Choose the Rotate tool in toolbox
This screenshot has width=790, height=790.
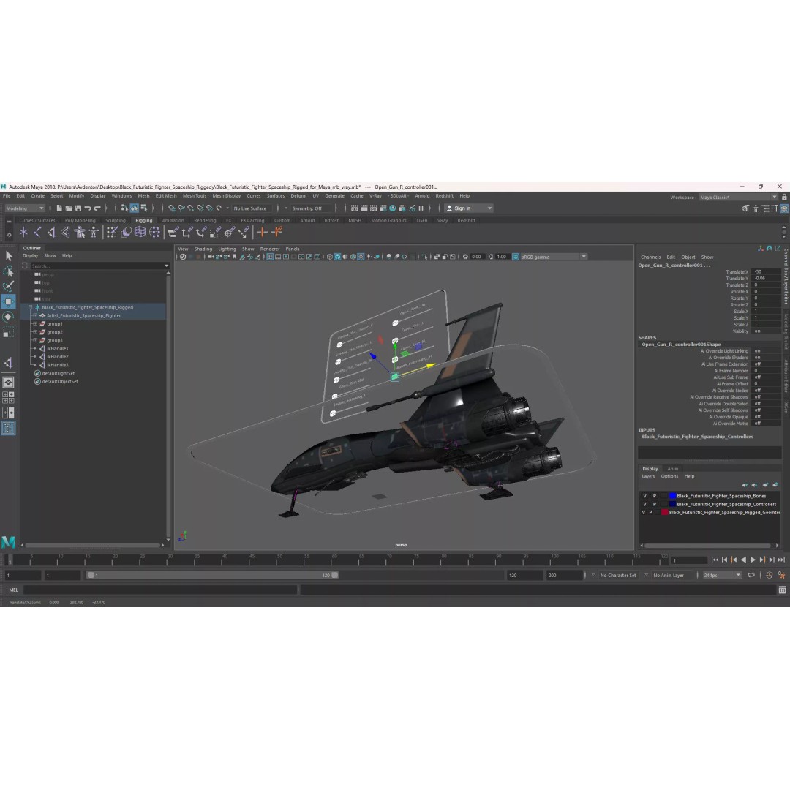click(9, 317)
